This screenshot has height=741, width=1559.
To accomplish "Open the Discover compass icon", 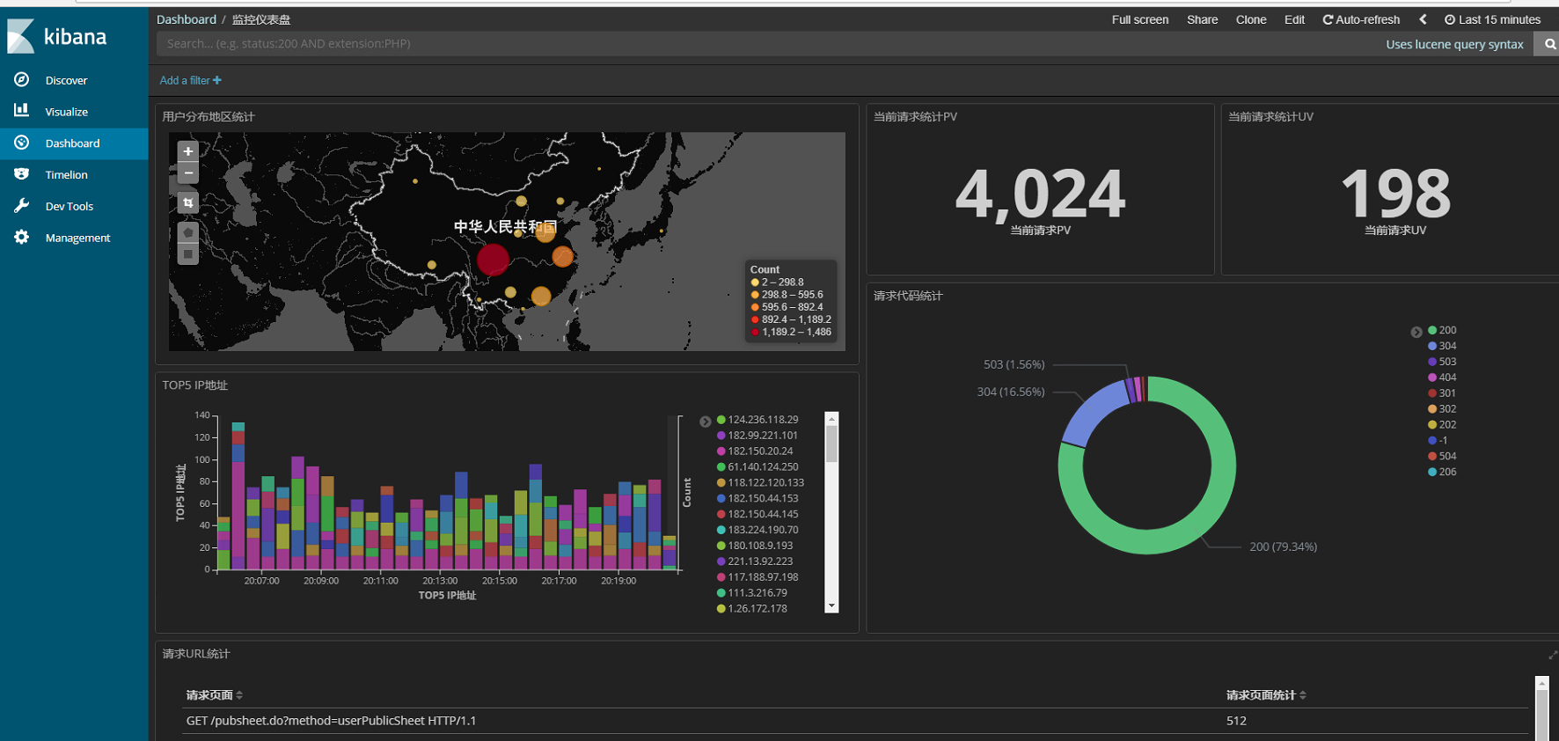I will [x=22, y=80].
